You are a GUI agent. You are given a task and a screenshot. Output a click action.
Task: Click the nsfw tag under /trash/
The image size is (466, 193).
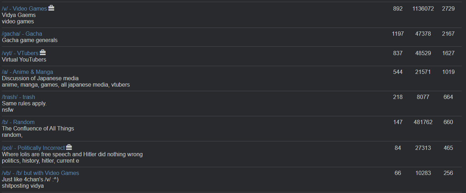coord(7,110)
